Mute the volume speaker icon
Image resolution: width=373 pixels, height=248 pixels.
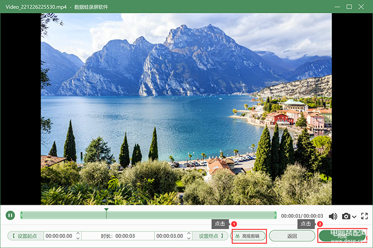coord(333,216)
